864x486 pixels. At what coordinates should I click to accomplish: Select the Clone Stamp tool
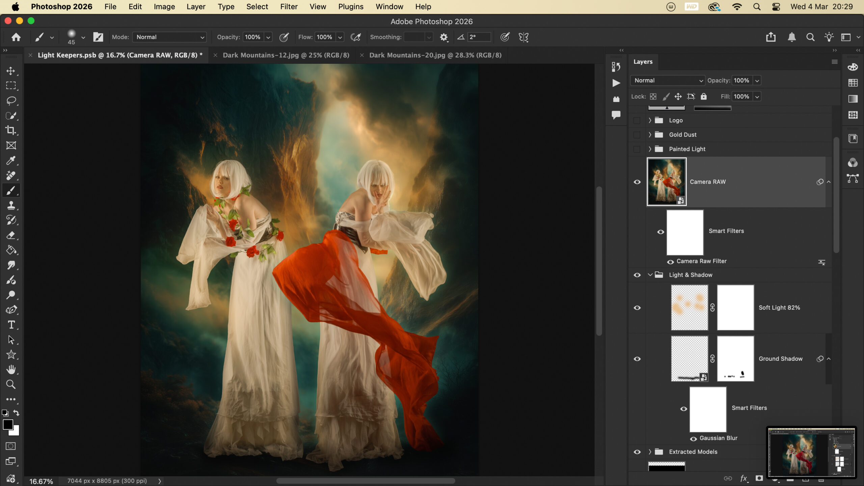[11, 205]
